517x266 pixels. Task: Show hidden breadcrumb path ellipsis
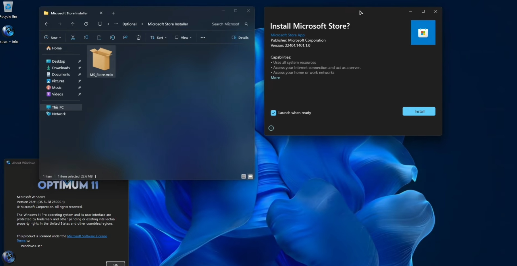116,24
